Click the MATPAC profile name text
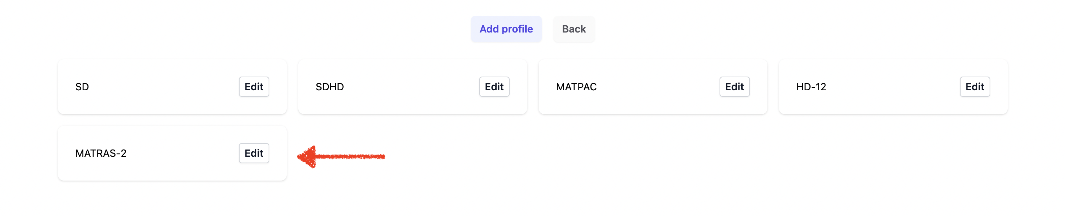 (x=576, y=87)
